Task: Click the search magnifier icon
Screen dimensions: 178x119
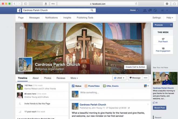Action: point(92,10)
